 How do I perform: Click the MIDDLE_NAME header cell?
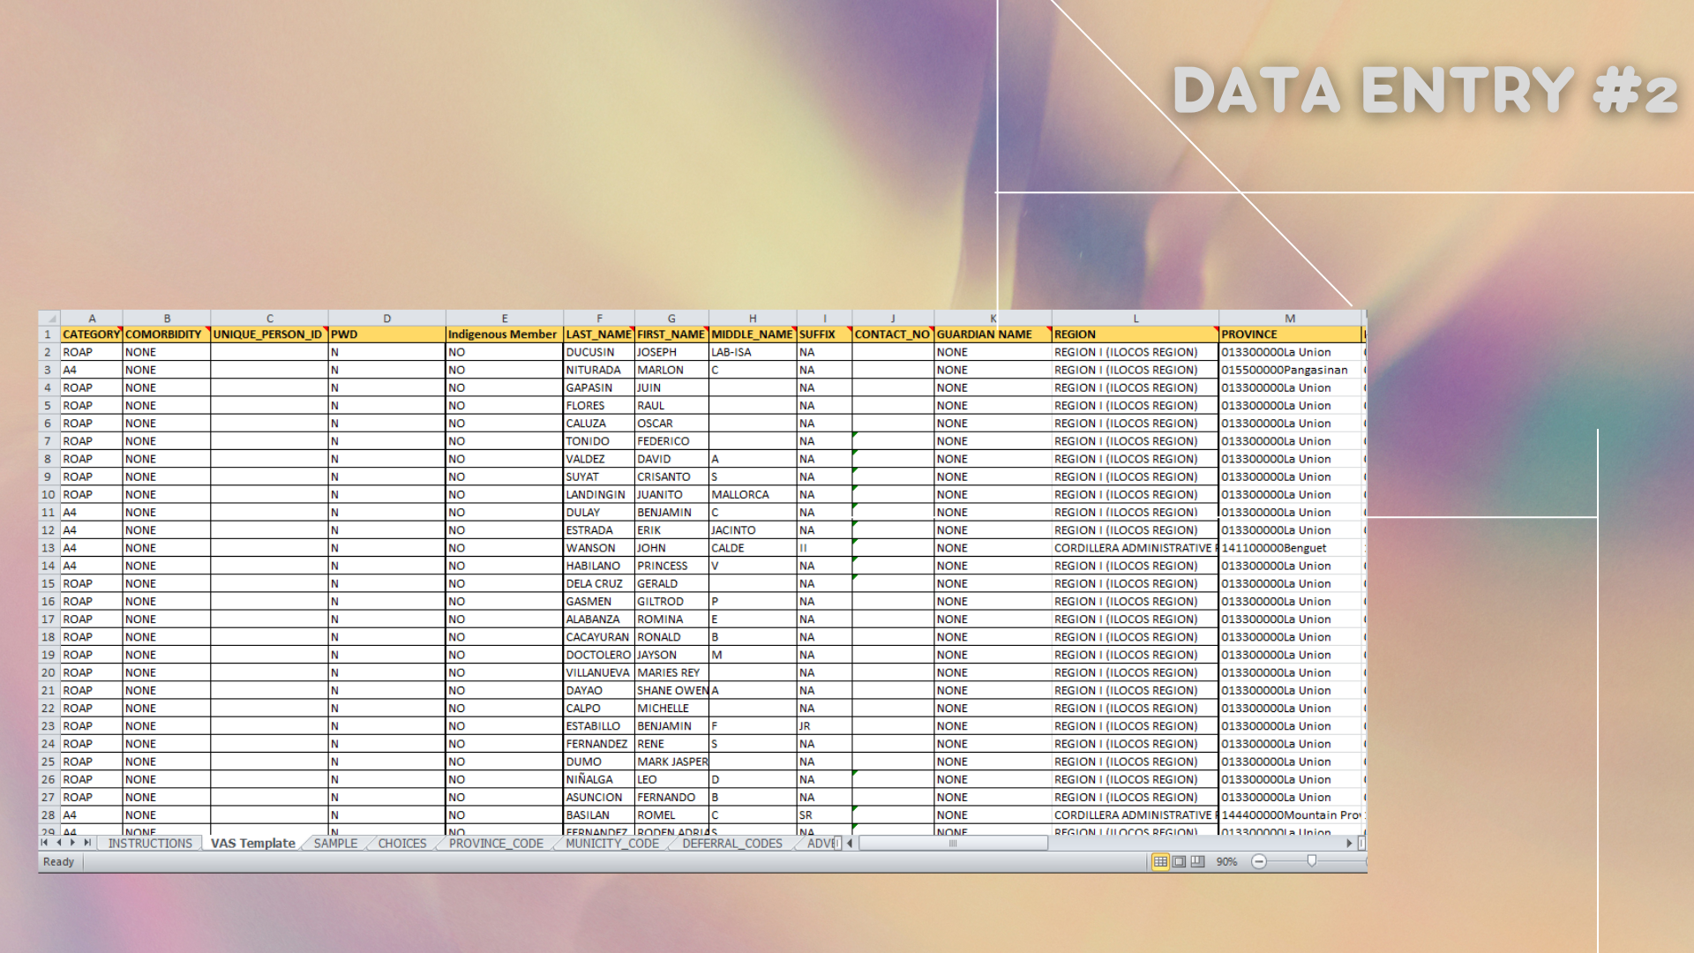pos(753,334)
